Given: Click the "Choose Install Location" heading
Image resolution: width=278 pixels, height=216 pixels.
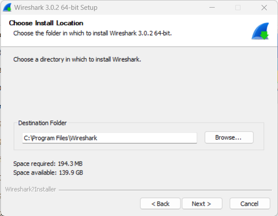Looking at the screenshot, I should pyautogui.click(x=46, y=23).
